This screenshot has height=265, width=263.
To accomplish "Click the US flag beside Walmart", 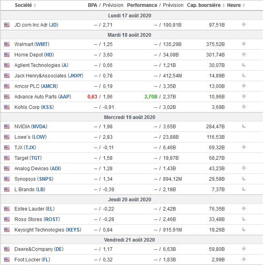I will click(7, 44).
